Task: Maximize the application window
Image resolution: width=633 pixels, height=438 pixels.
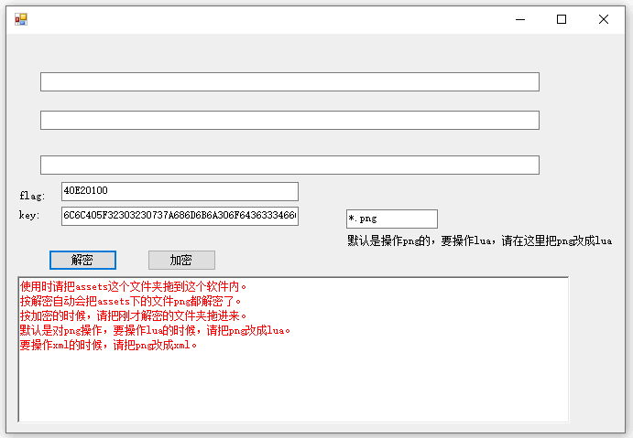Action: 562,19
